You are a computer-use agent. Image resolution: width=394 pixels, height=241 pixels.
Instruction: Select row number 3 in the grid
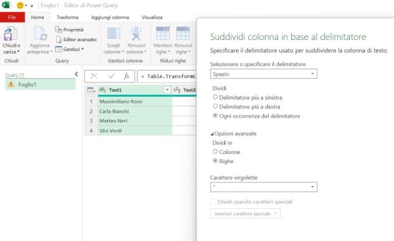[x=91, y=120]
